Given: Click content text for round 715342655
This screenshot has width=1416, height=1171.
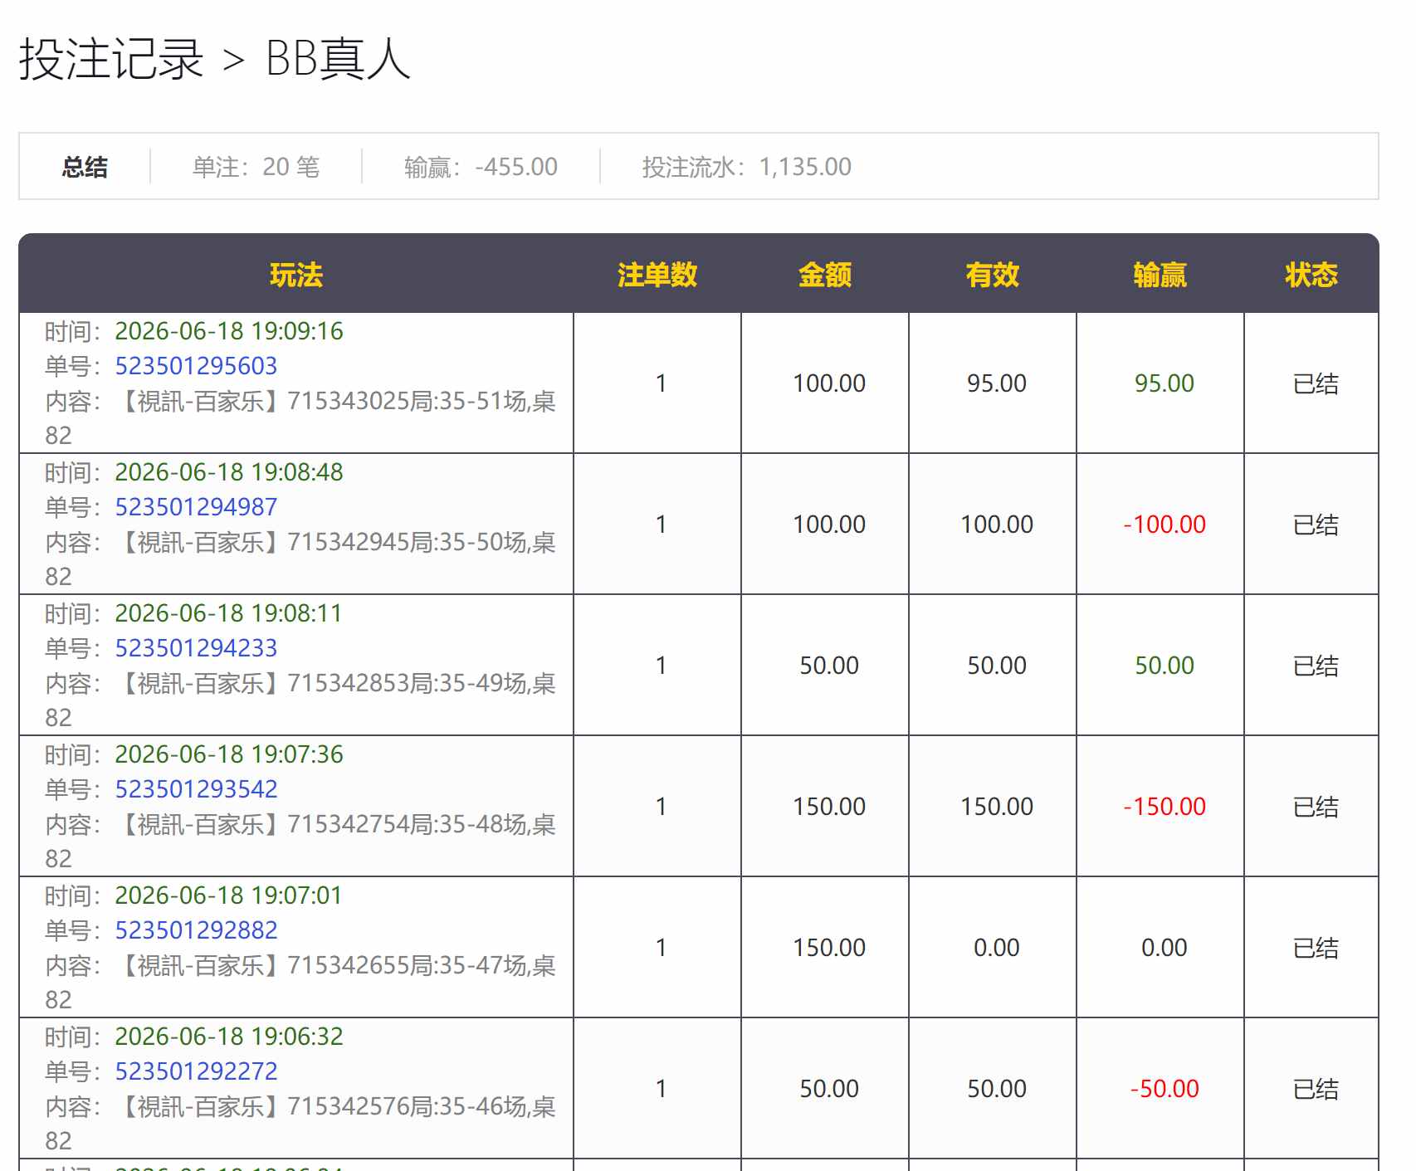Looking at the screenshot, I should pos(300,983).
